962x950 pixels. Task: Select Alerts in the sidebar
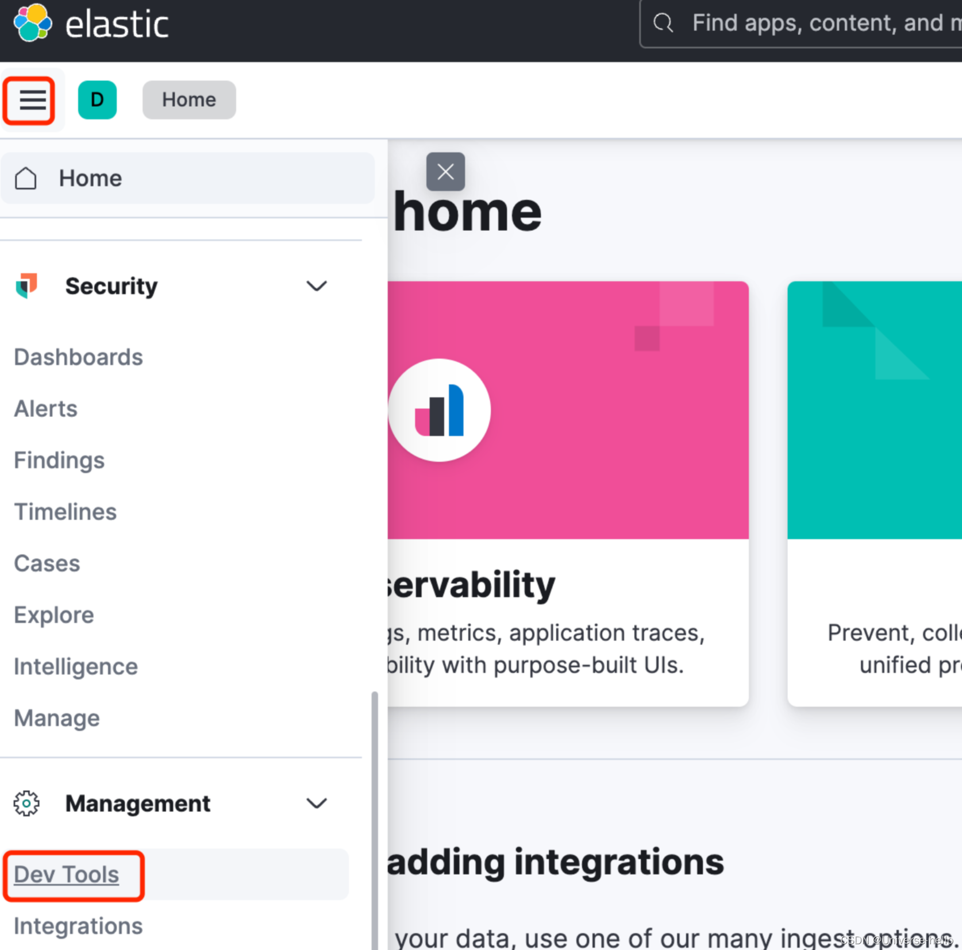[45, 409]
